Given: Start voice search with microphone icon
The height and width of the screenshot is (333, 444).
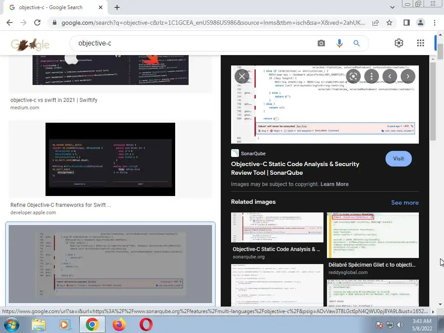Looking at the screenshot, I should pyautogui.click(x=339, y=43).
